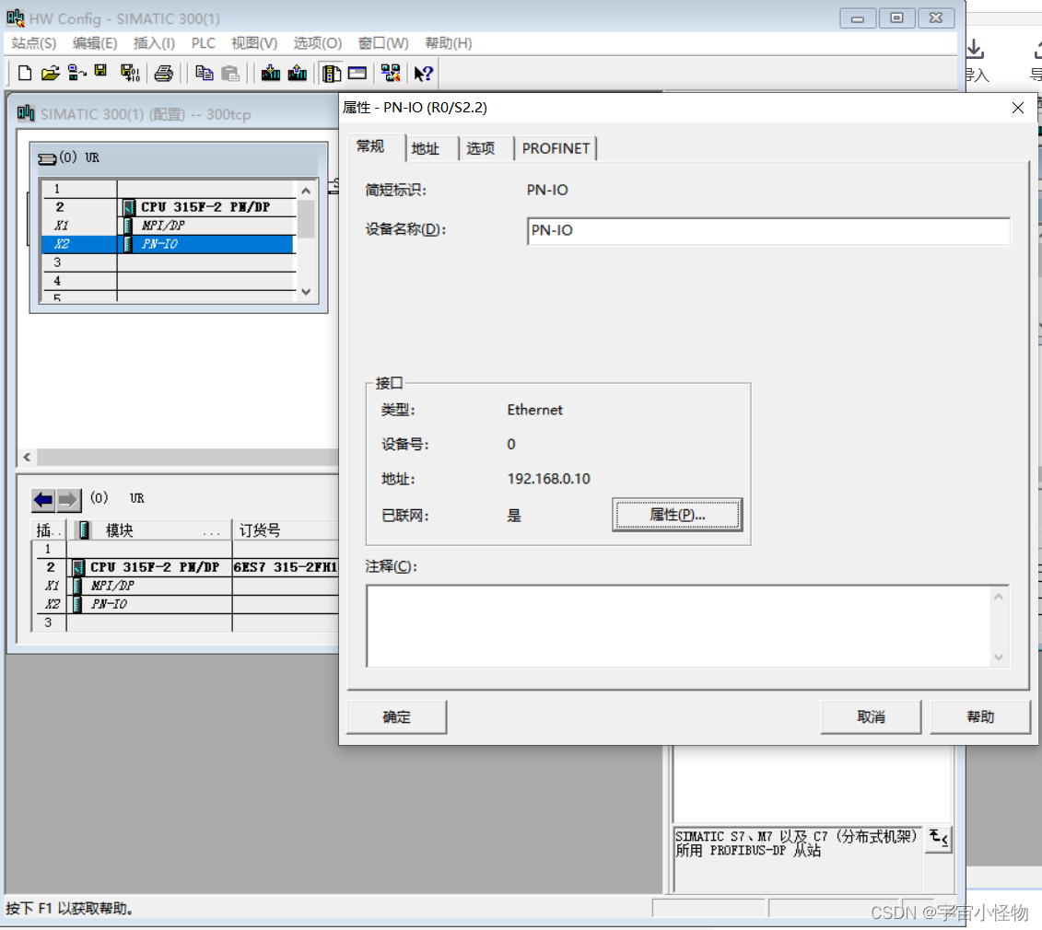Click Download to Module icon
1042x930 pixels.
pyautogui.click(x=271, y=73)
